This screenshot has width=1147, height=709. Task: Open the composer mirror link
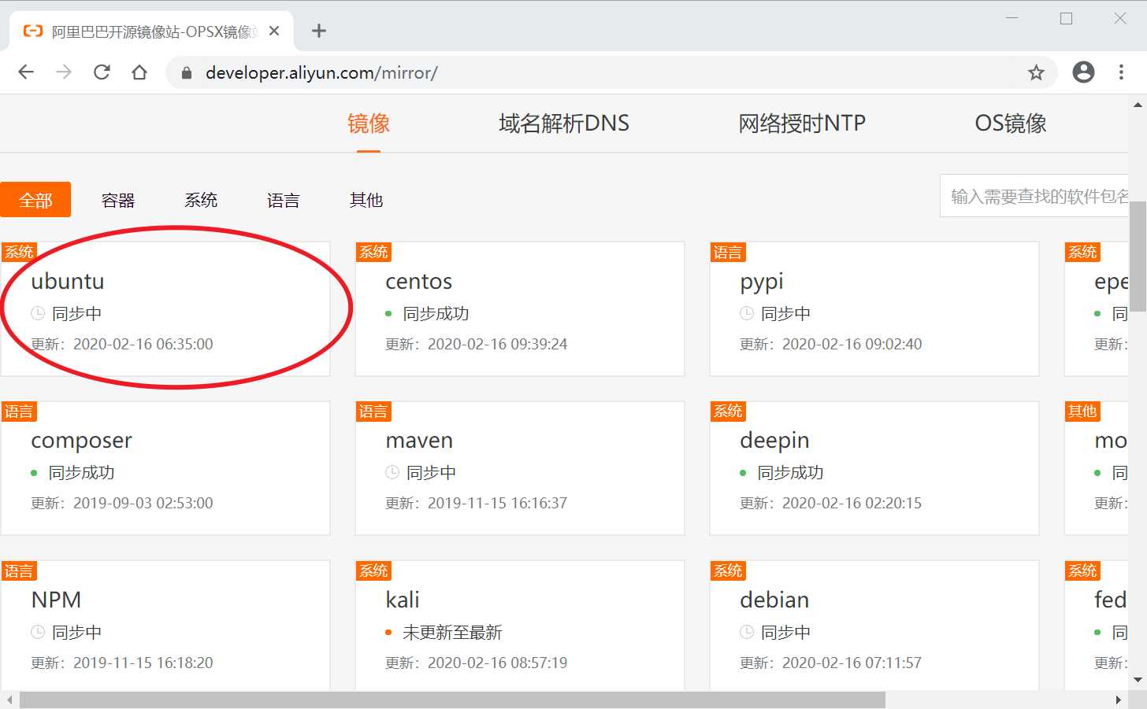click(x=82, y=441)
